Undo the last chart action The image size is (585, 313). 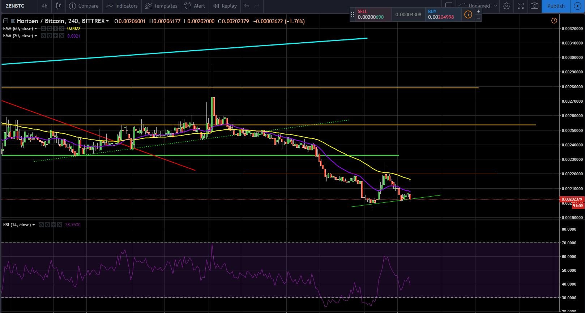(247, 6)
